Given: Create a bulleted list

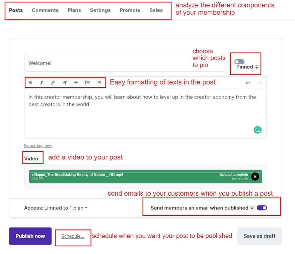Looking at the screenshot, I should (x=87, y=83).
